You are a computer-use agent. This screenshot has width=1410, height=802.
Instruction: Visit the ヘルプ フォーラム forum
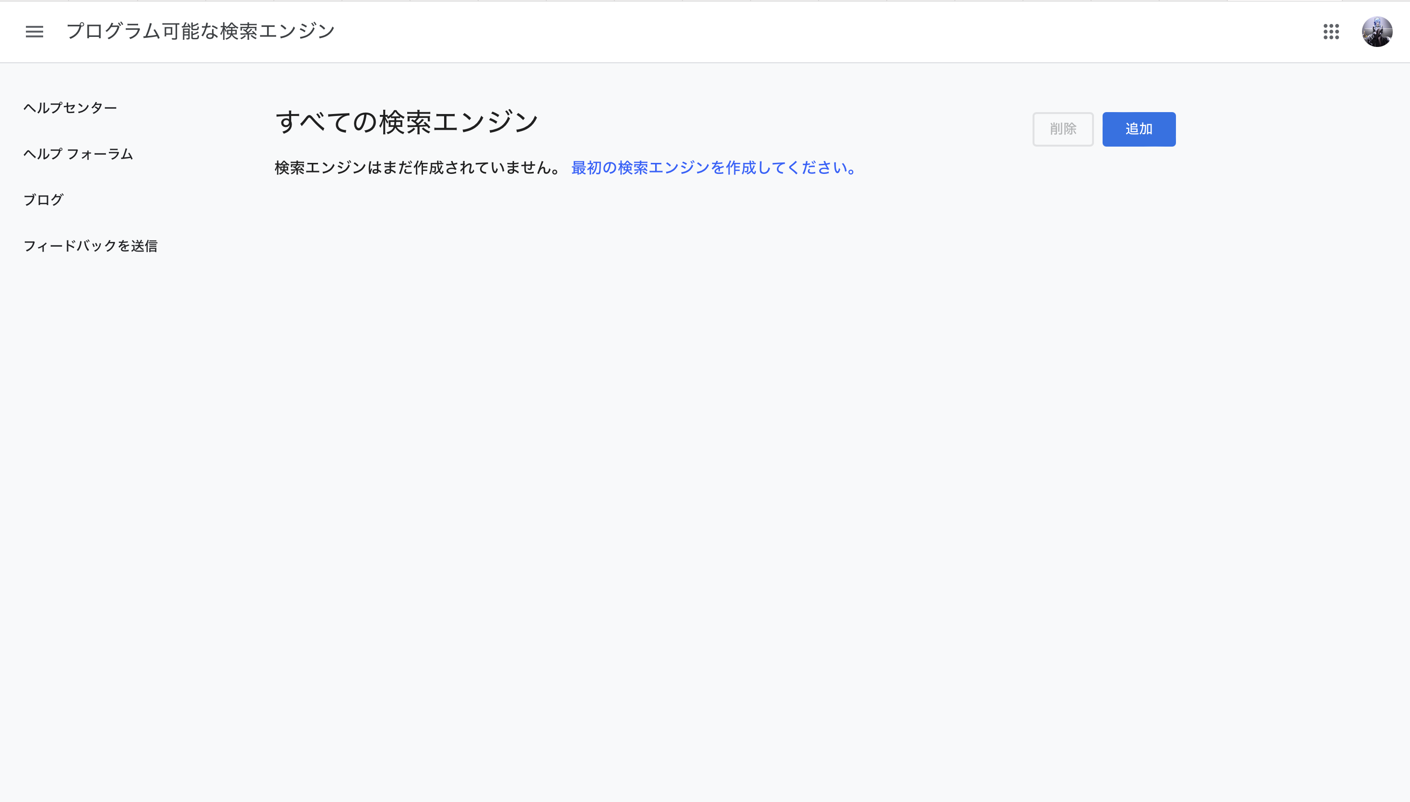78,154
